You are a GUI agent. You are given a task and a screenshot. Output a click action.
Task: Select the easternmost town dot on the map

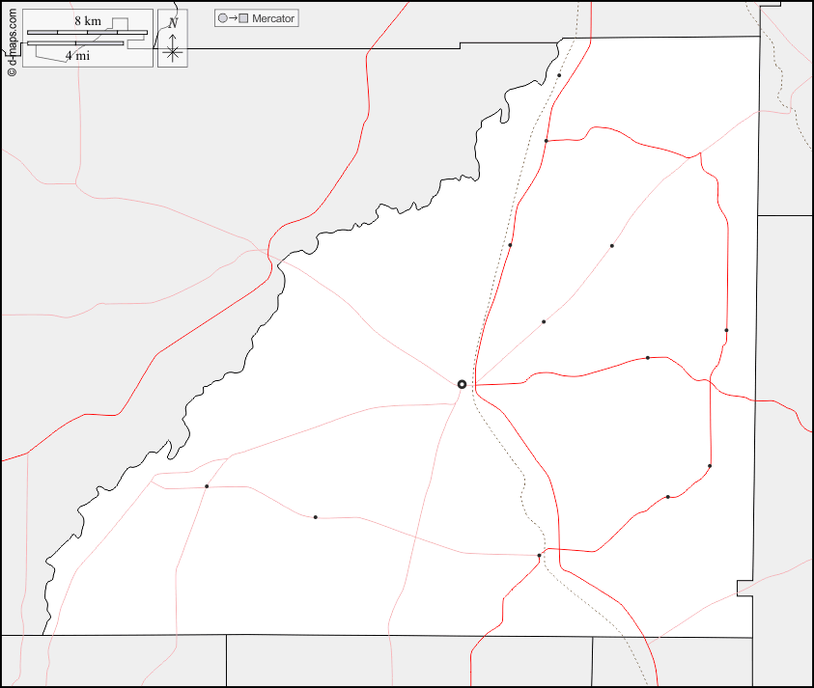pos(726,331)
